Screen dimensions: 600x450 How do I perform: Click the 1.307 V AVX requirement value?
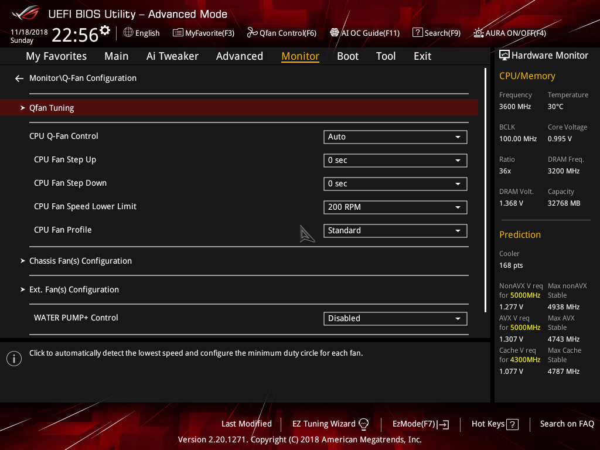point(511,339)
